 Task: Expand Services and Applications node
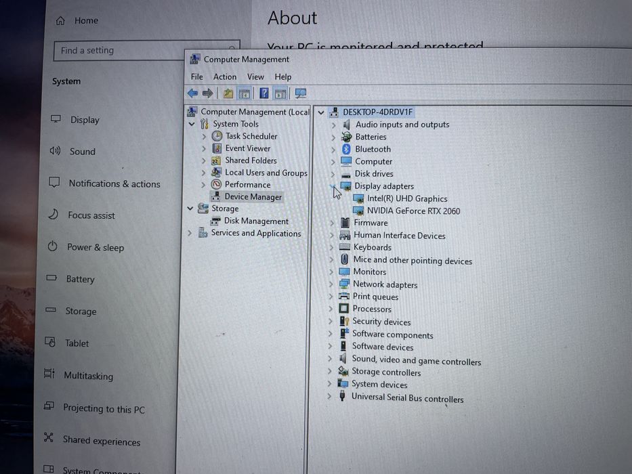(190, 233)
